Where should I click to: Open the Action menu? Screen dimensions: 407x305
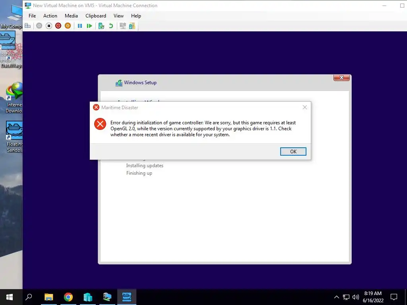(50, 16)
